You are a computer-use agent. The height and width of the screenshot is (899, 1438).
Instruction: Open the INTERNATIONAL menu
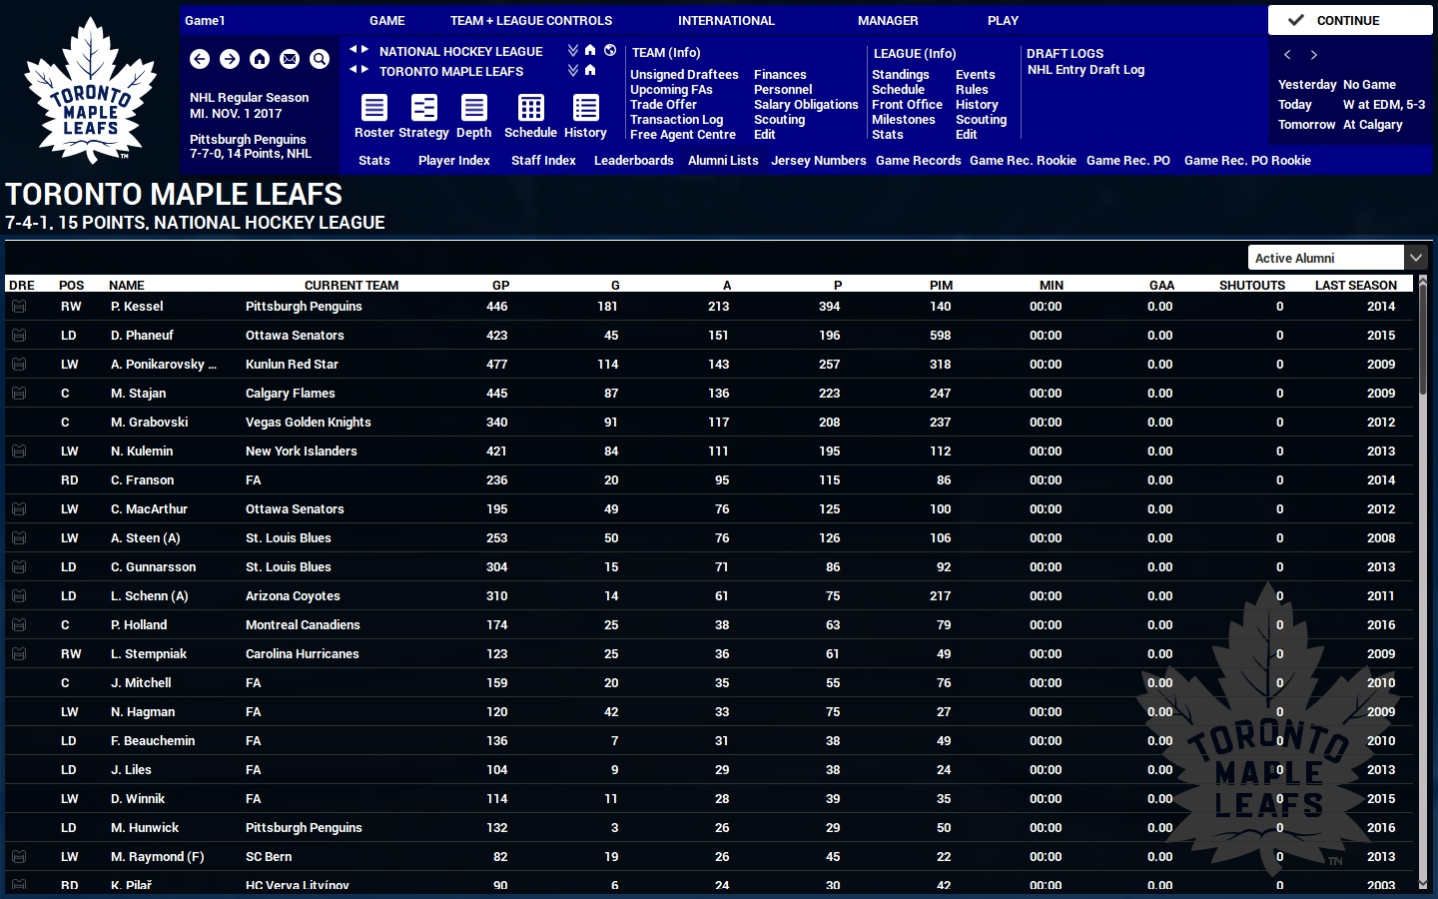pyautogui.click(x=726, y=20)
